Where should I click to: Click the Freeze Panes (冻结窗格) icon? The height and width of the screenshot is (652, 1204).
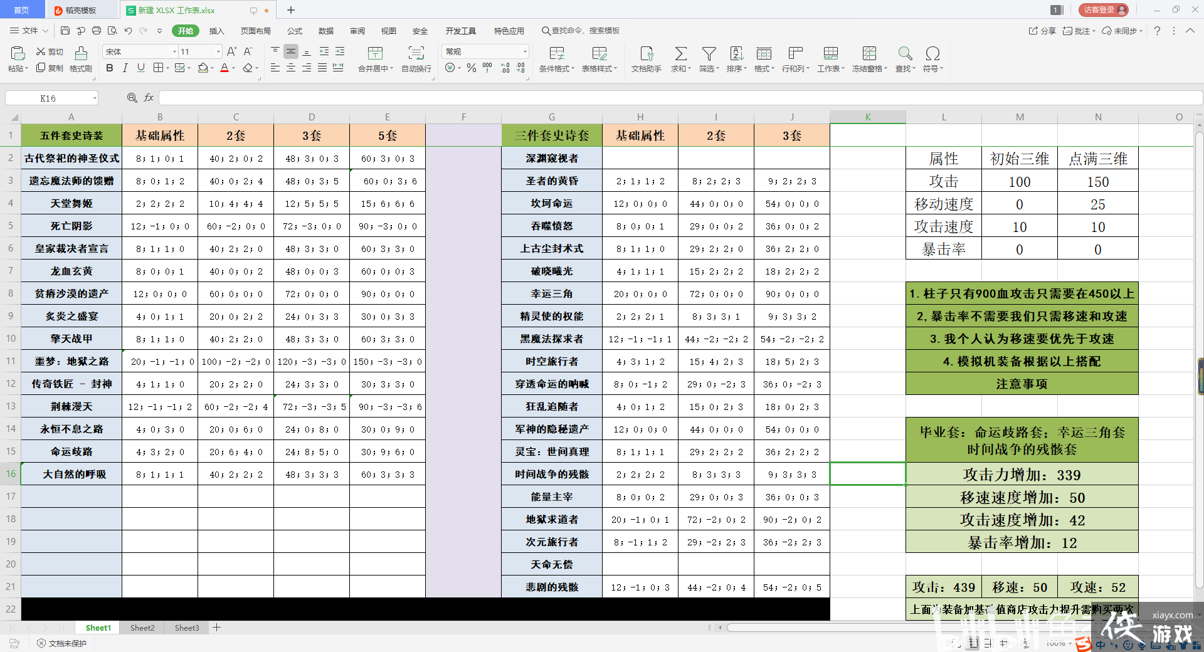point(869,54)
